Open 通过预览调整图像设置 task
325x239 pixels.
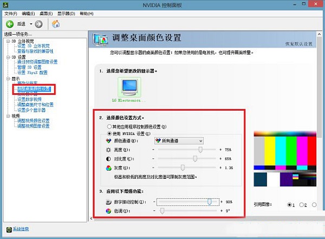click(x=37, y=62)
